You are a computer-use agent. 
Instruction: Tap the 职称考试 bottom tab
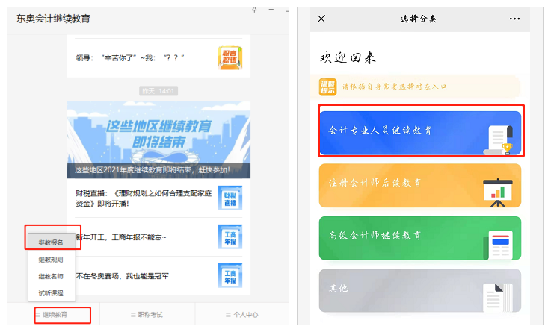click(x=147, y=315)
